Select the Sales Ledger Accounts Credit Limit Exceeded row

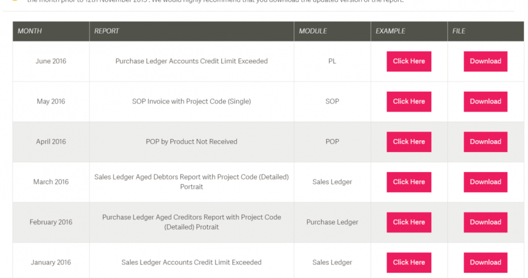pyautogui.click(x=268, y=262)
